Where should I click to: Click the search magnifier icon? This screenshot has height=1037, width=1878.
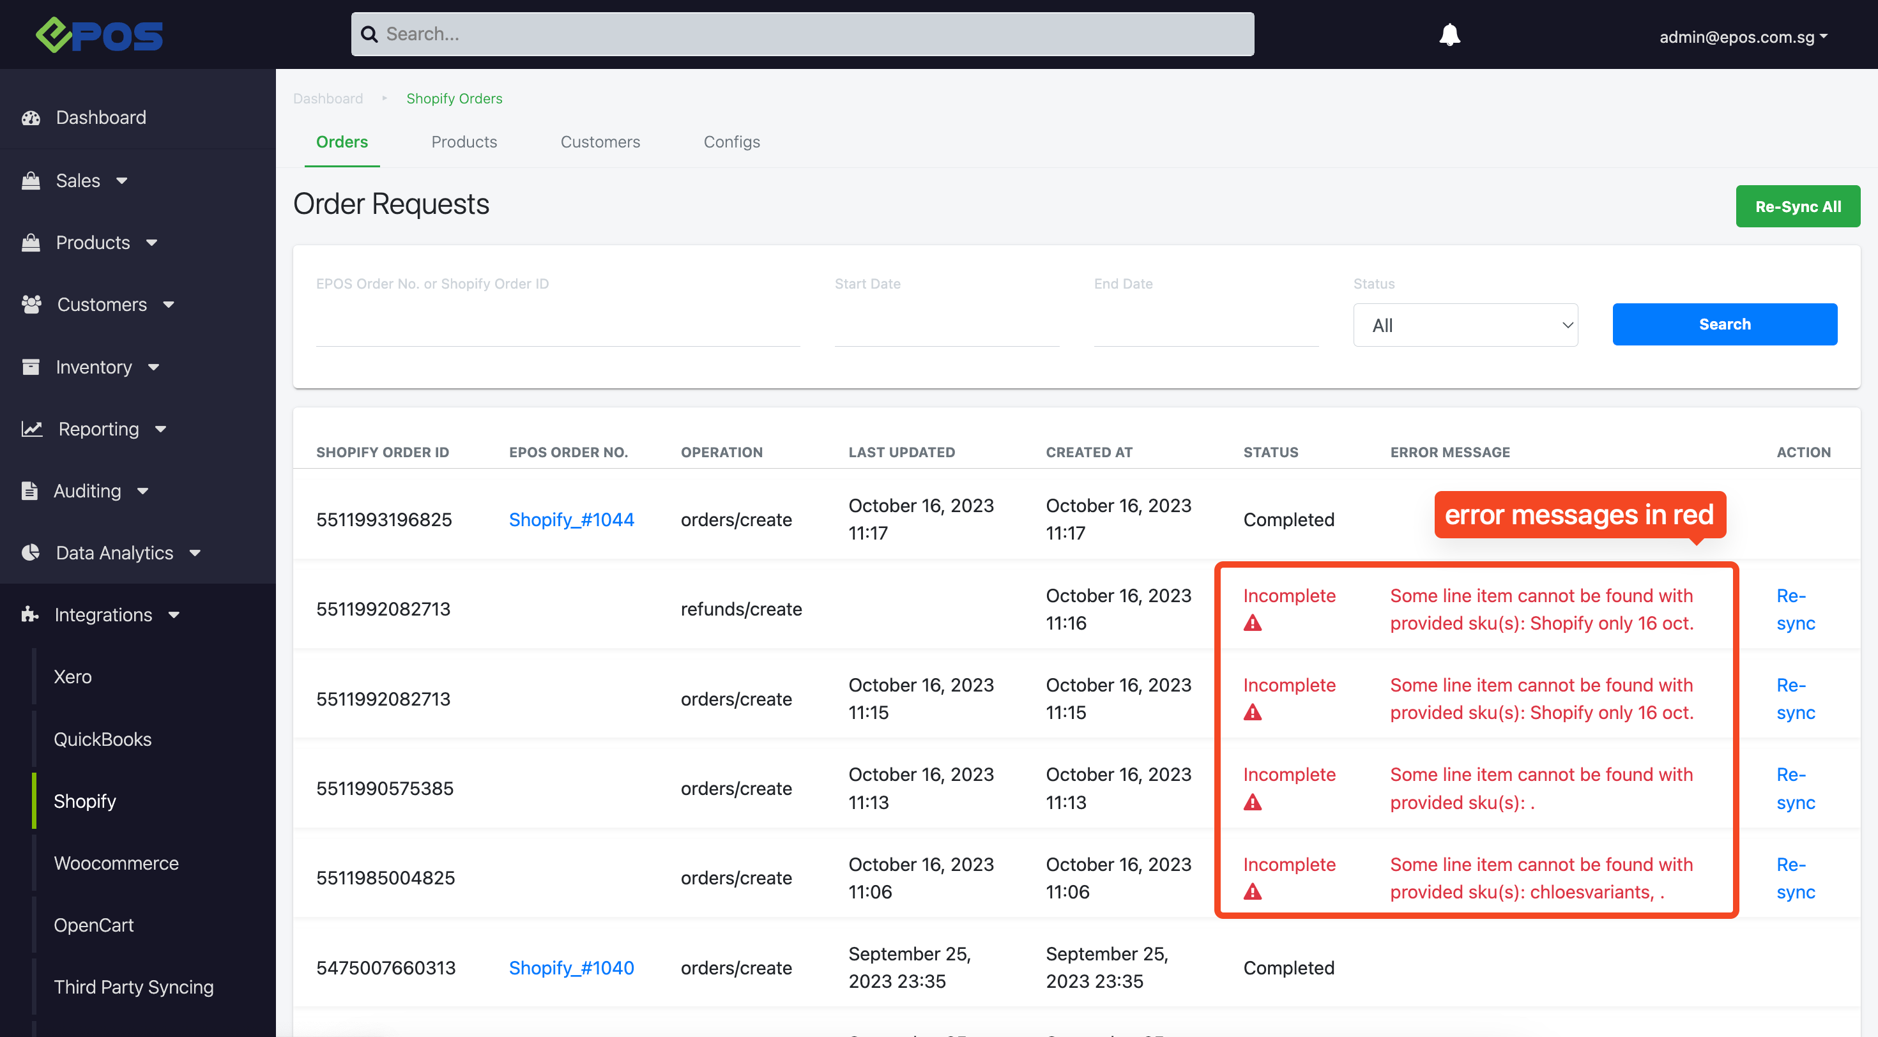(370, 34)
